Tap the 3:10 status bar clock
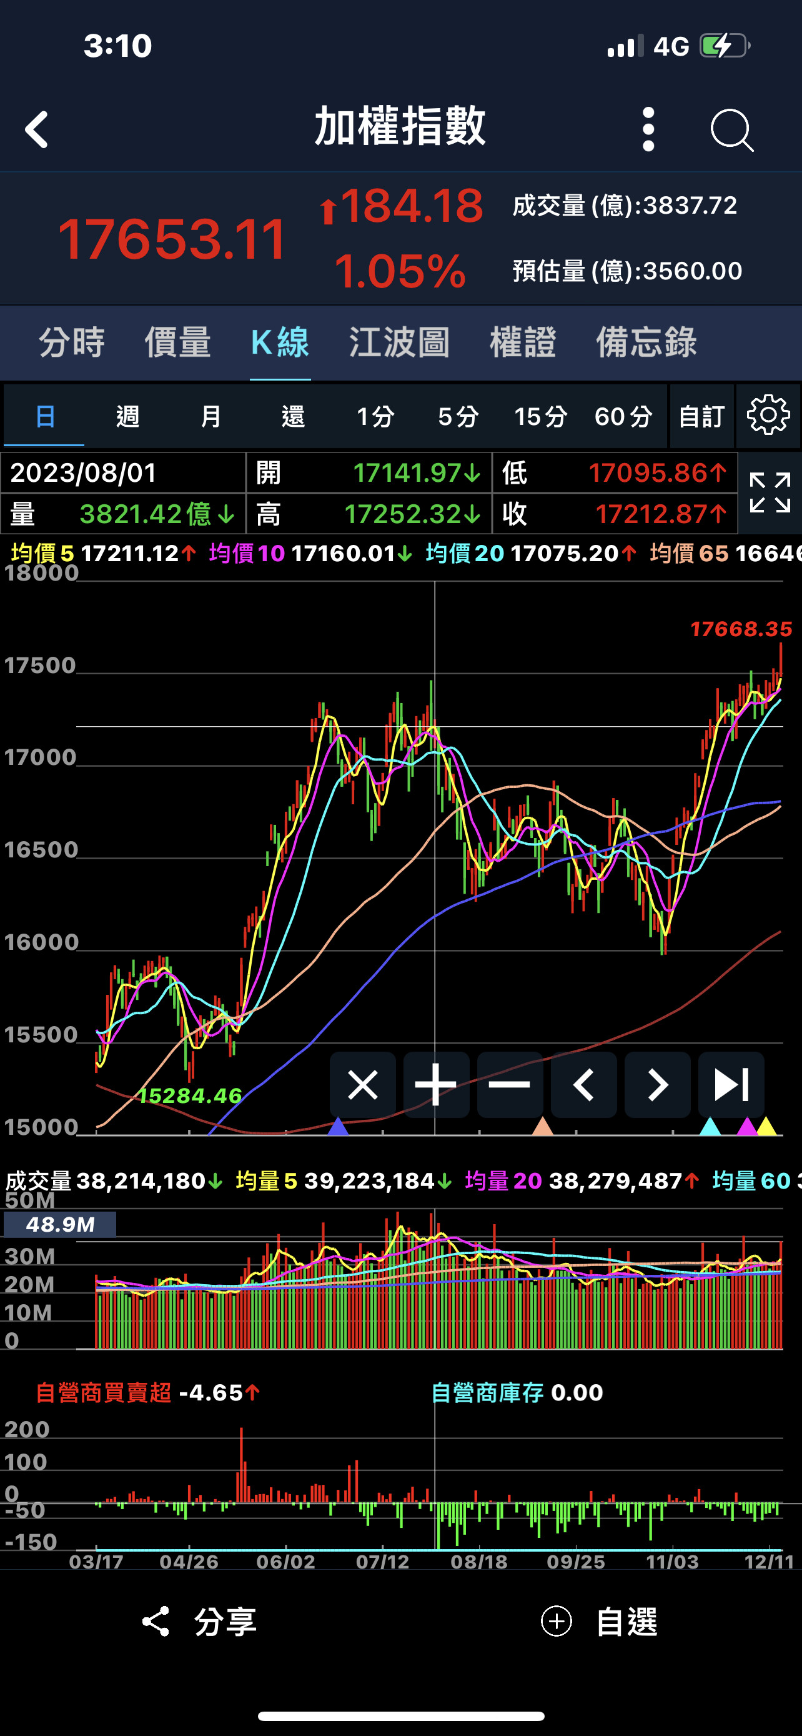The height and width of the screenshot is (1736, 802). click(118, 46)
